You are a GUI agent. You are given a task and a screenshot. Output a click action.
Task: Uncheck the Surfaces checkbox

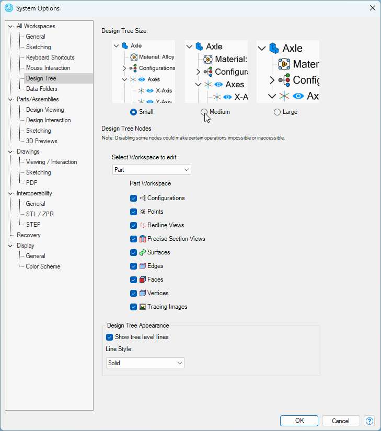pos(133,252)
